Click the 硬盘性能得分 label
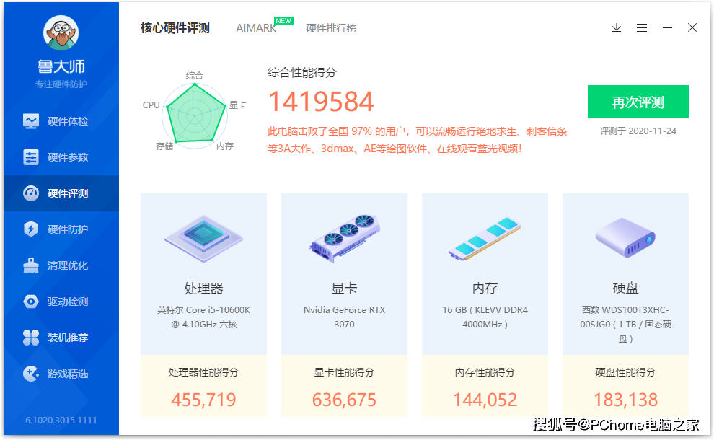The image size is (714, 440). click(x=625, y=372)
